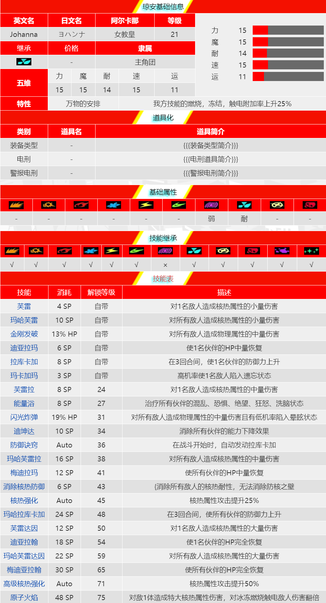326x603 pixels.
Task: Open the 梅迪亚拉翰 skill link
Action: (x=24, y=570)
